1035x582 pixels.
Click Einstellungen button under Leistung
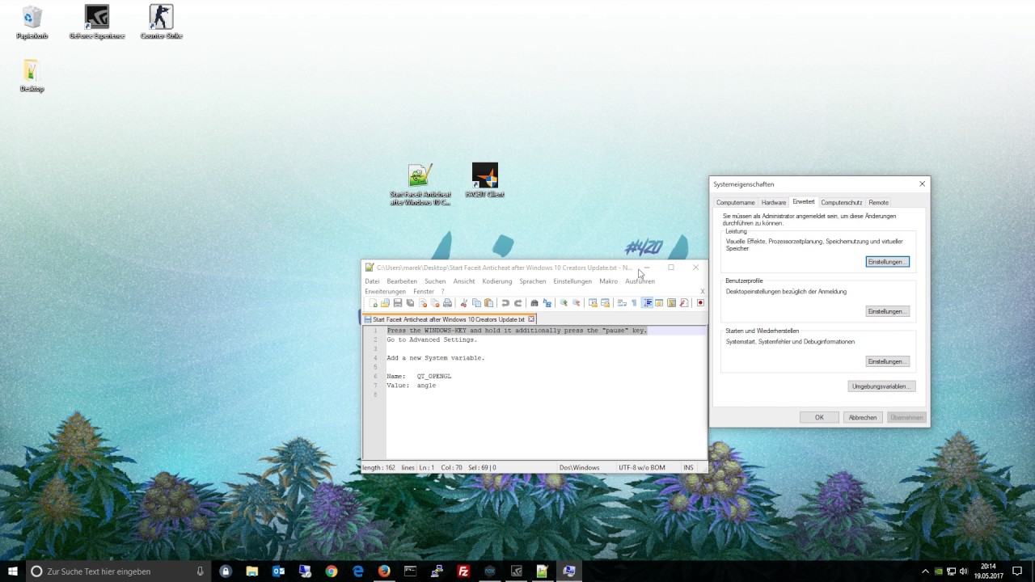coord(888,262)
